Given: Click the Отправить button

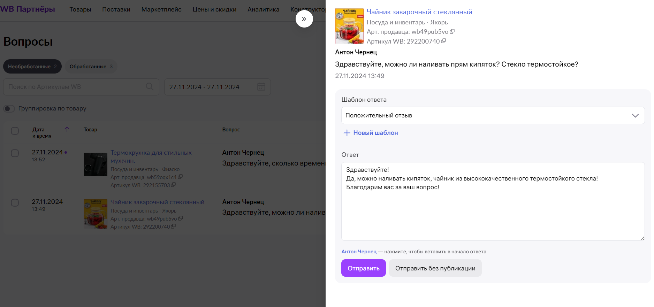Looking at the screenshot, I should pos(363,268).
